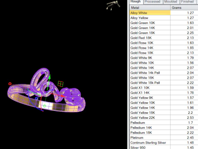Image resolution: width=198 pixels, height=149 pixels.
Task: Select the Gold Green 10K row
Action: coord(164,23)
